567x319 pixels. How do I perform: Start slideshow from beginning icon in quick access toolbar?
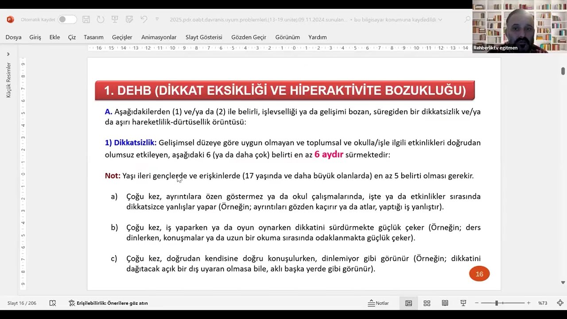115,19
